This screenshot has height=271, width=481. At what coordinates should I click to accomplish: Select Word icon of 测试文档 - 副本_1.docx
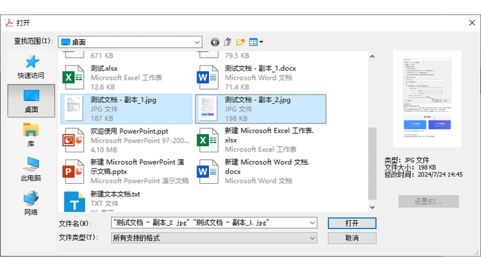[208, 78]
